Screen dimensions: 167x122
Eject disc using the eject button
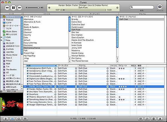pos(161,119)
